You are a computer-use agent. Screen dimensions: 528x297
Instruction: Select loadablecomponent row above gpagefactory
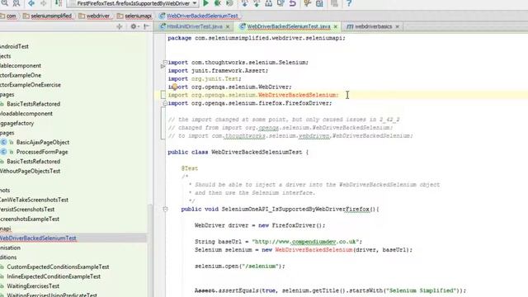tap(26, 114)
